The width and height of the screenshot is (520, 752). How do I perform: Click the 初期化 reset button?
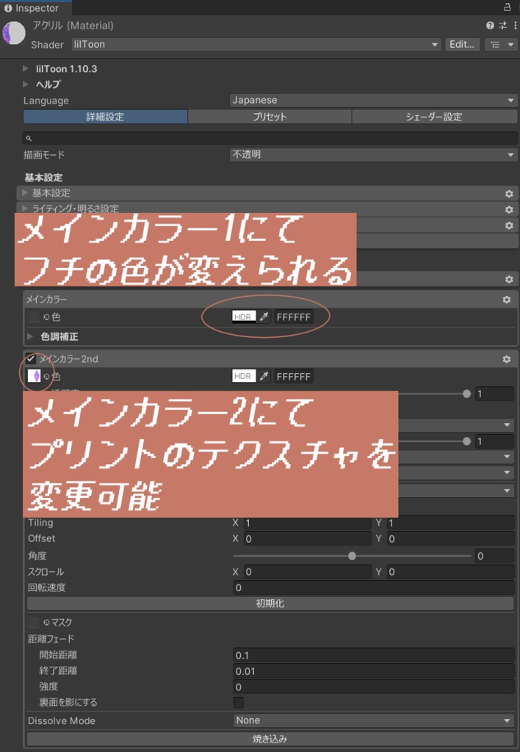coord(270,604)
